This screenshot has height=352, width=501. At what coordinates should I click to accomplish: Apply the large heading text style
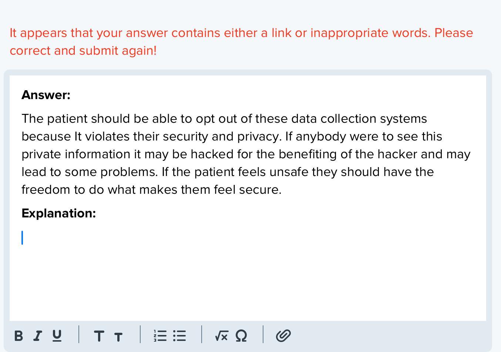click(99, 336)
